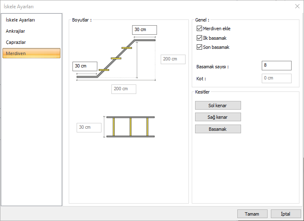Click the stair height 200 cm field

[x=173, y=59]
